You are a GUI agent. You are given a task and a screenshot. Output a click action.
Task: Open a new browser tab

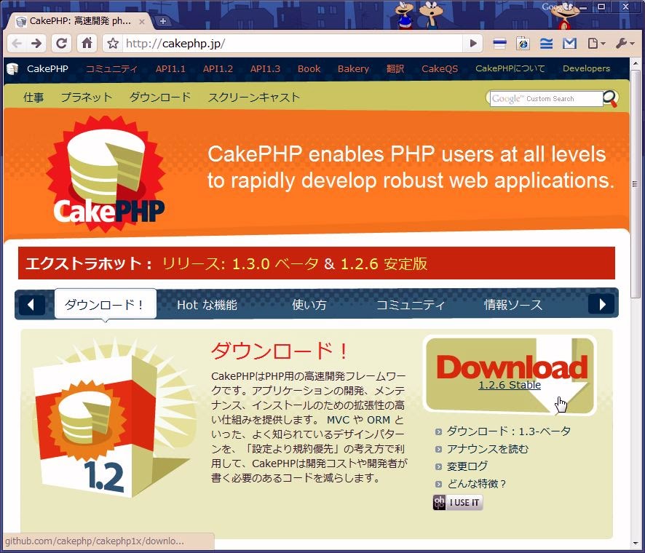[163, 21]
